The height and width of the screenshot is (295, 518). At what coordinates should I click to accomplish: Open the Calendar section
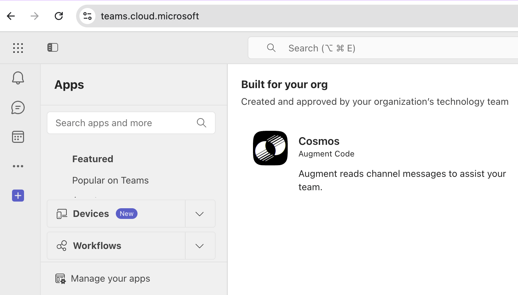point(18,137)
